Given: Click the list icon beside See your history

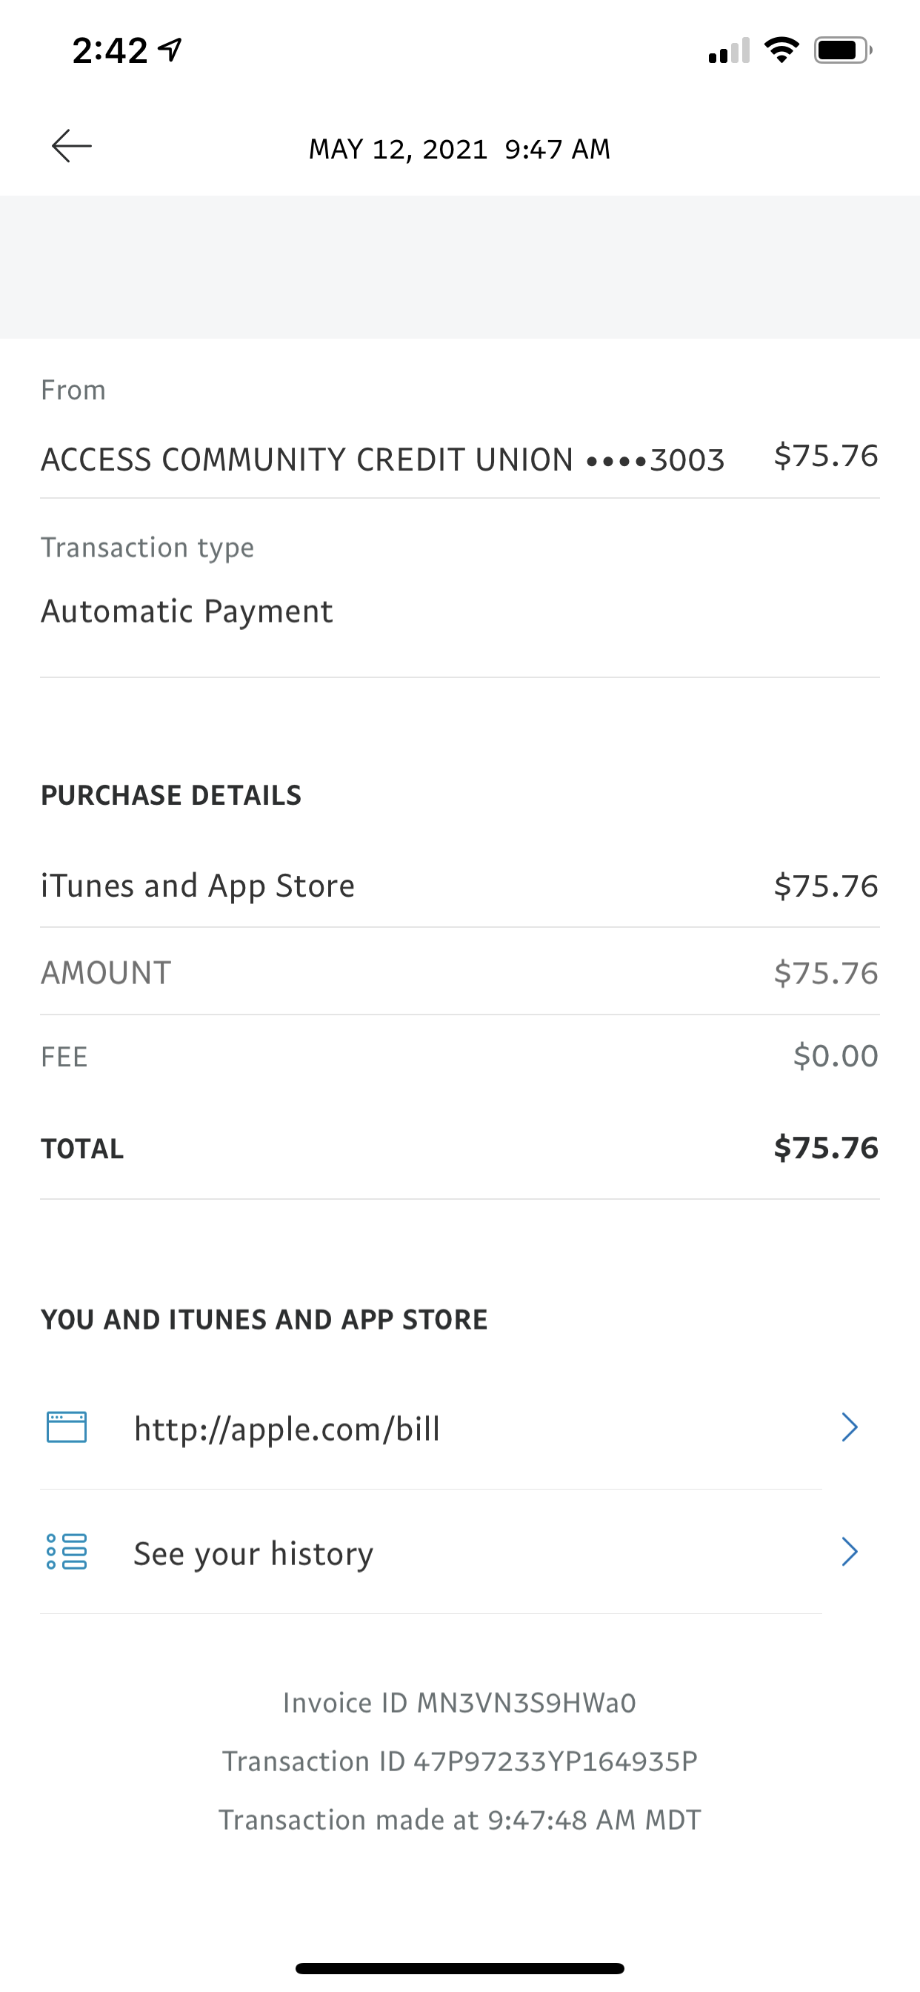Looking at the screenshot, I should point(67,1552).
